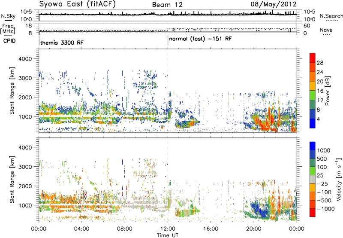Click the '500' Velocity scale value
This screenshot has width=343, height=238.
(322, 159)
